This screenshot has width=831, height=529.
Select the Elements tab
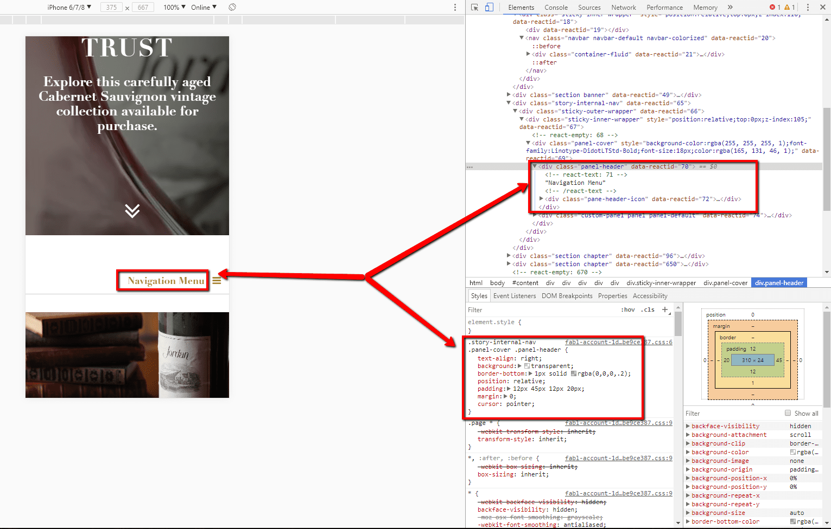coord(521,7)
